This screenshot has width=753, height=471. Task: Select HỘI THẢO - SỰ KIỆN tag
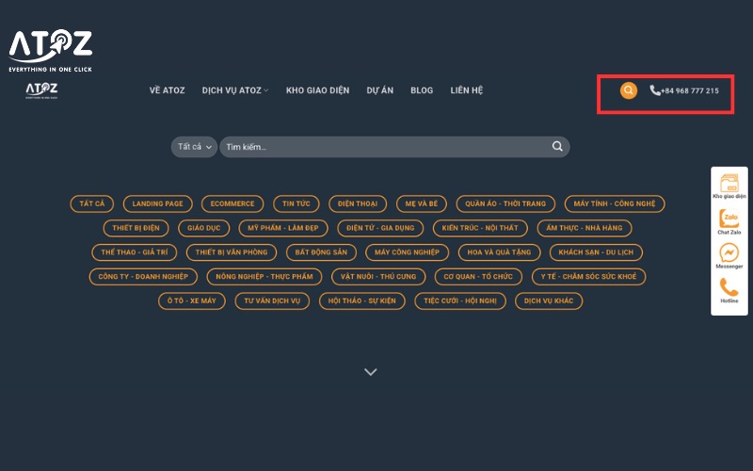click(362, 300)
